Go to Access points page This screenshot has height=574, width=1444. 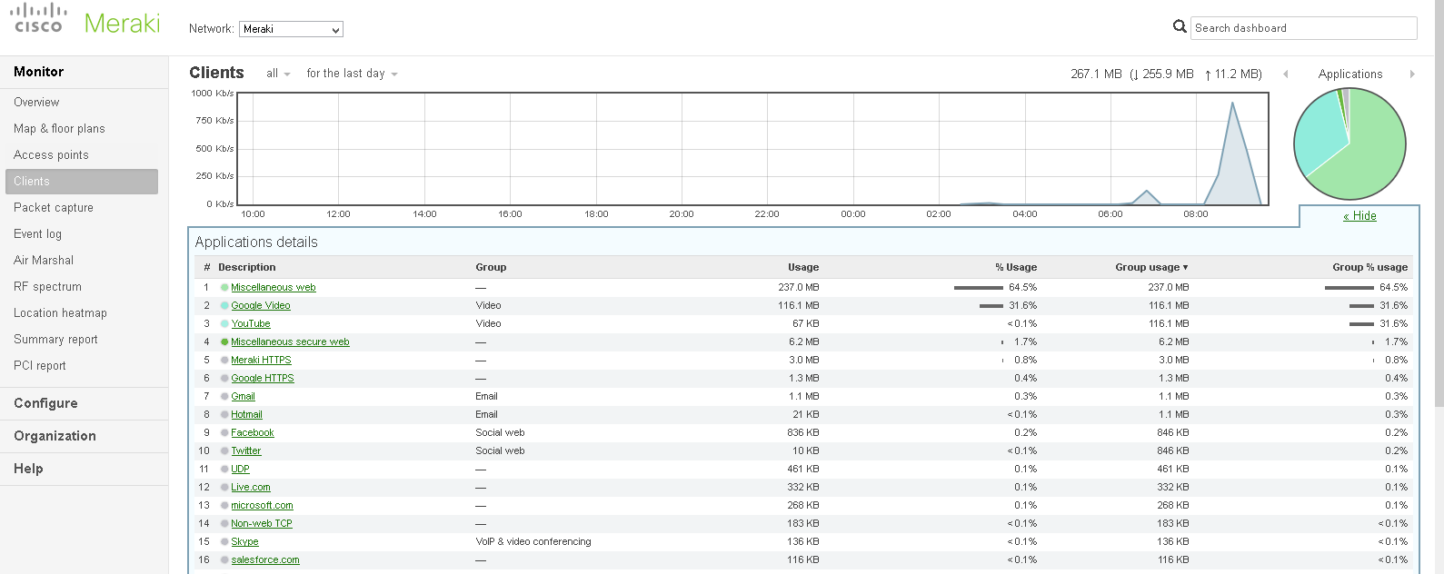51,155
